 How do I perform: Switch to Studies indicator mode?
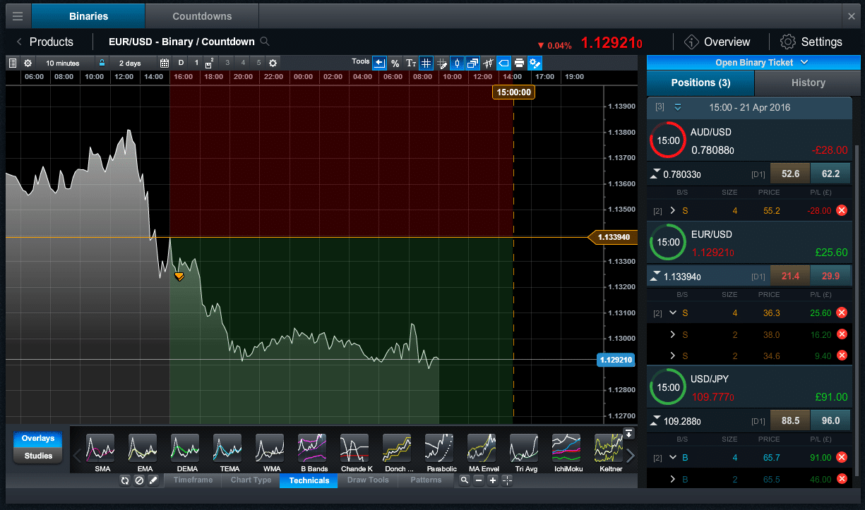tap(38, 456)
